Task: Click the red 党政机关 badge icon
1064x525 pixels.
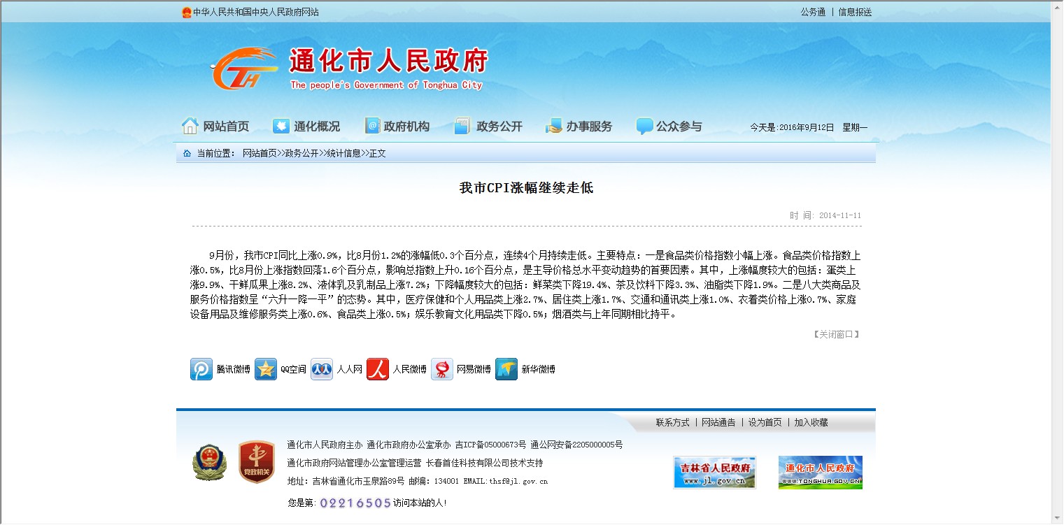Action: coord(255,462)
